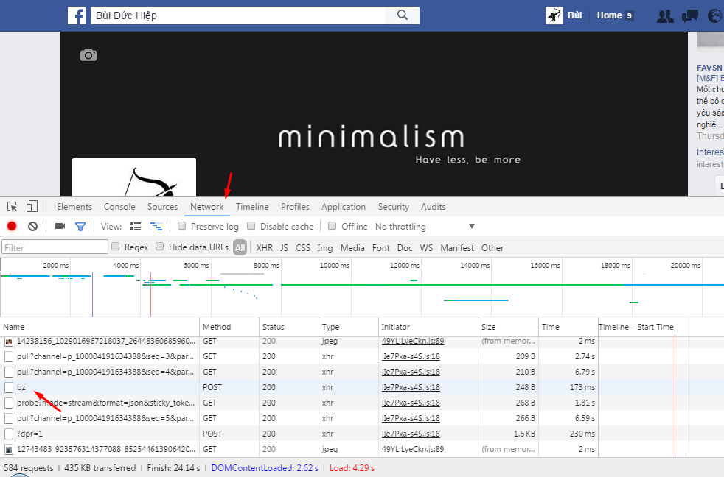
Task: Filter requests by WS
Action: 426,248
